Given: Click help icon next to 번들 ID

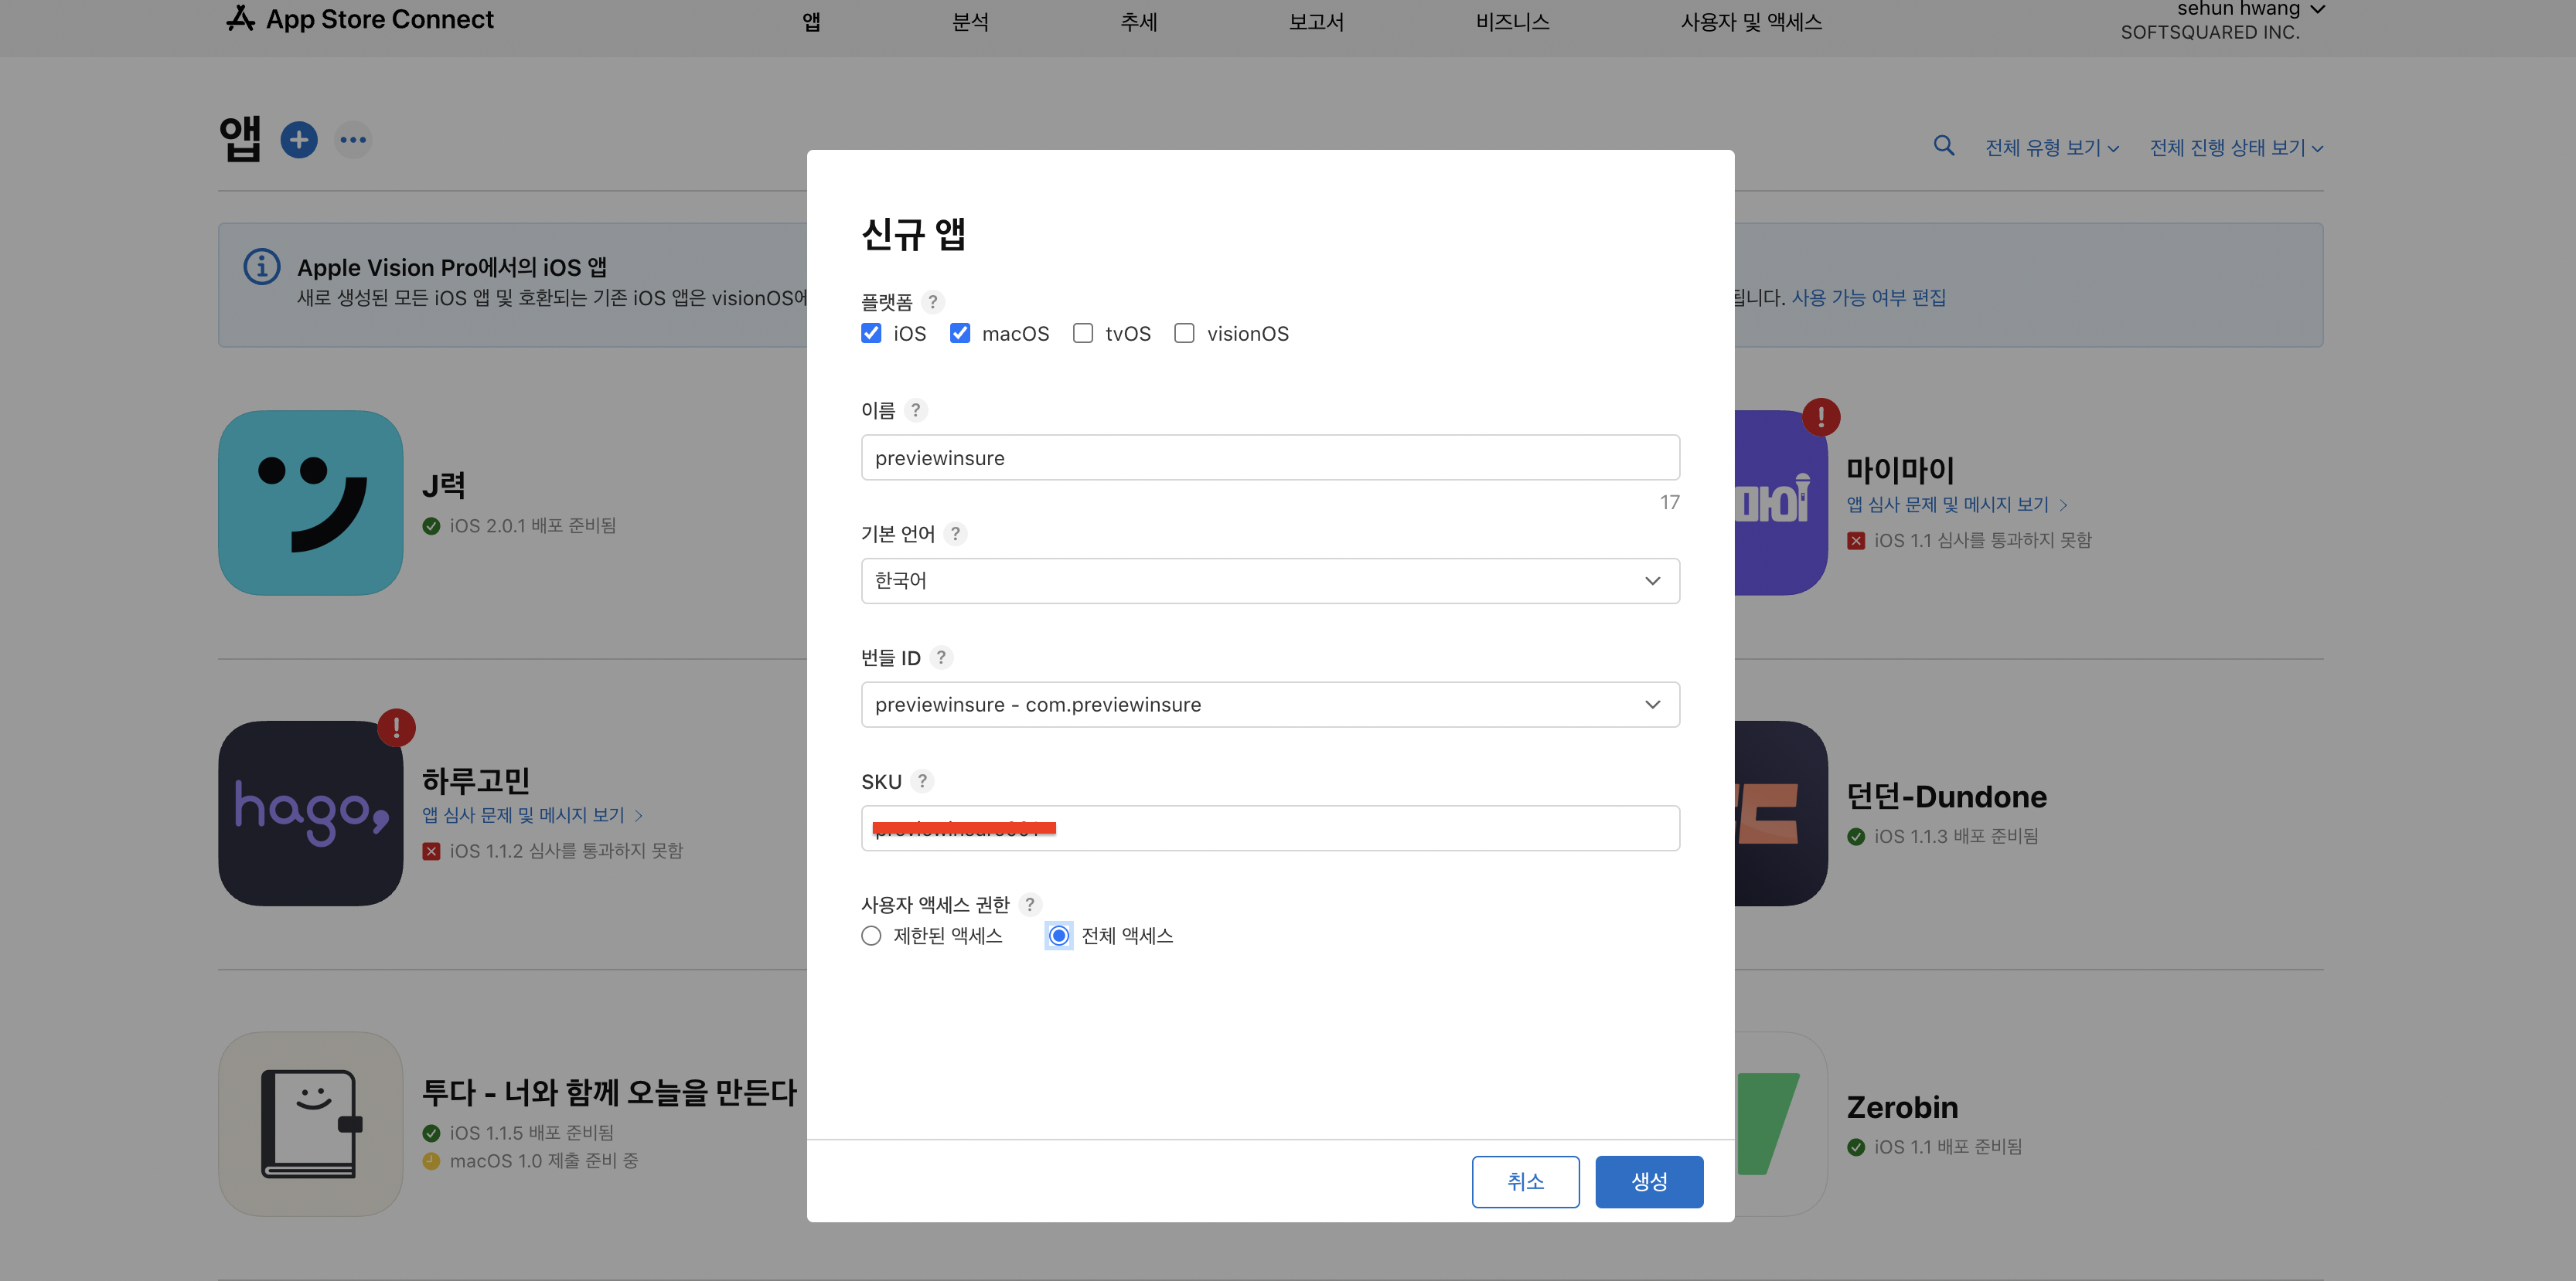Looking at the screenshot, I should point(940,657).
